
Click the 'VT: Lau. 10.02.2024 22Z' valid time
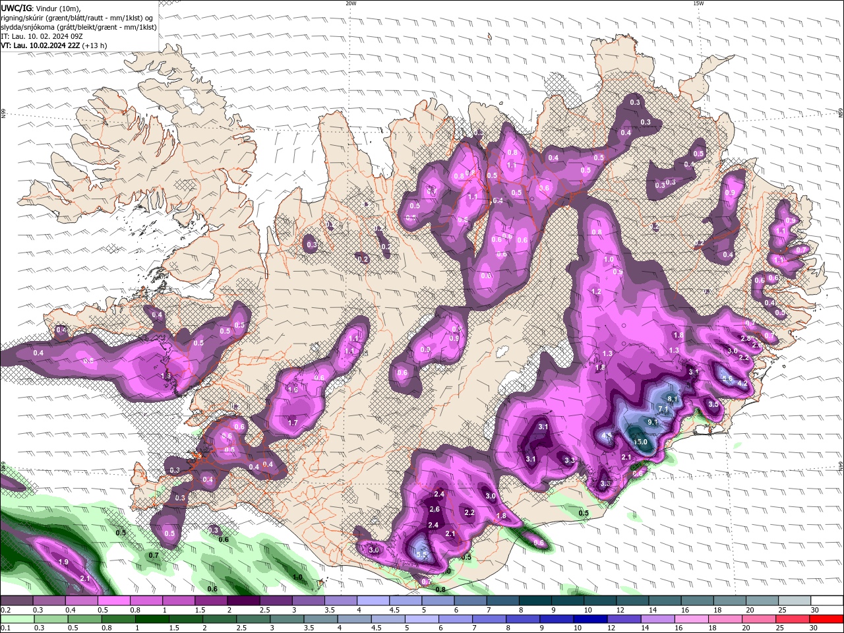point(41,45)
